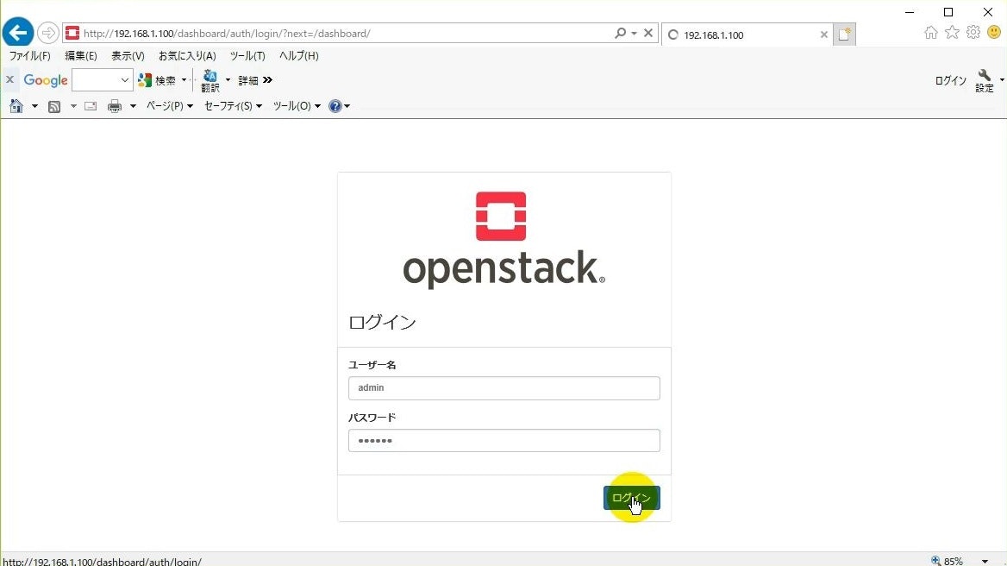Open favorites star icon
The height and width of the screenshot is (566, 1007).
pyautogui.click(x=952, y=32)
